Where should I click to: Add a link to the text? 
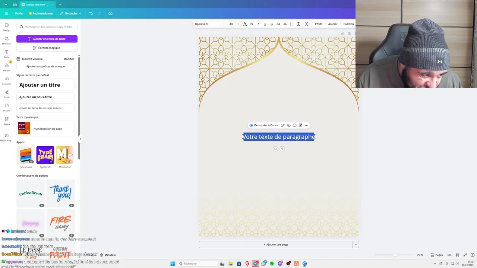pyautogui.click(x=288, y=125)
